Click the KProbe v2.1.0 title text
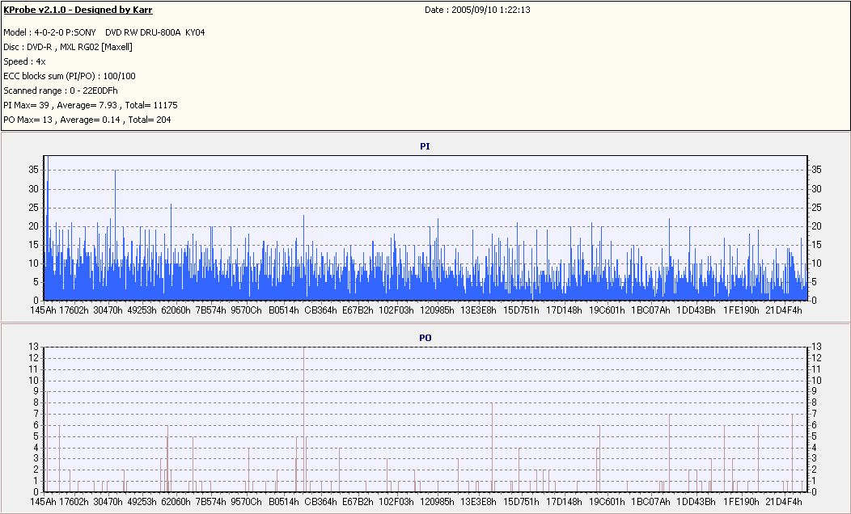Image resolution: width=851 pixels, height=514 pixels. tap(78, 11)
